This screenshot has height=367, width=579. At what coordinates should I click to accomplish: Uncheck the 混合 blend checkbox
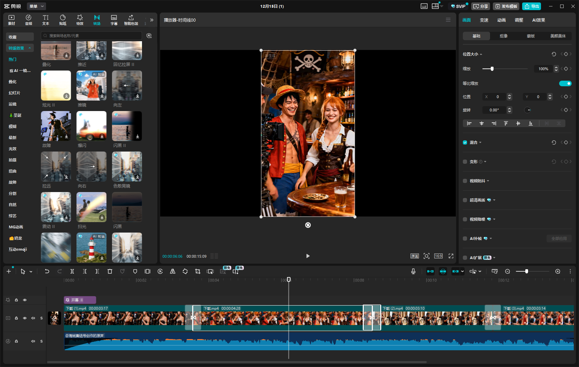465,142
